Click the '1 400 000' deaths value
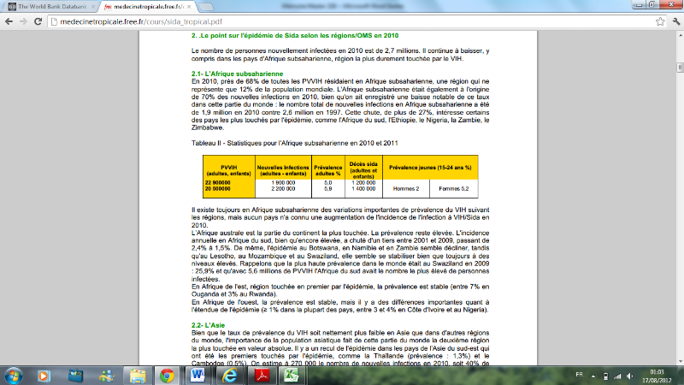 tap(363, 189)
